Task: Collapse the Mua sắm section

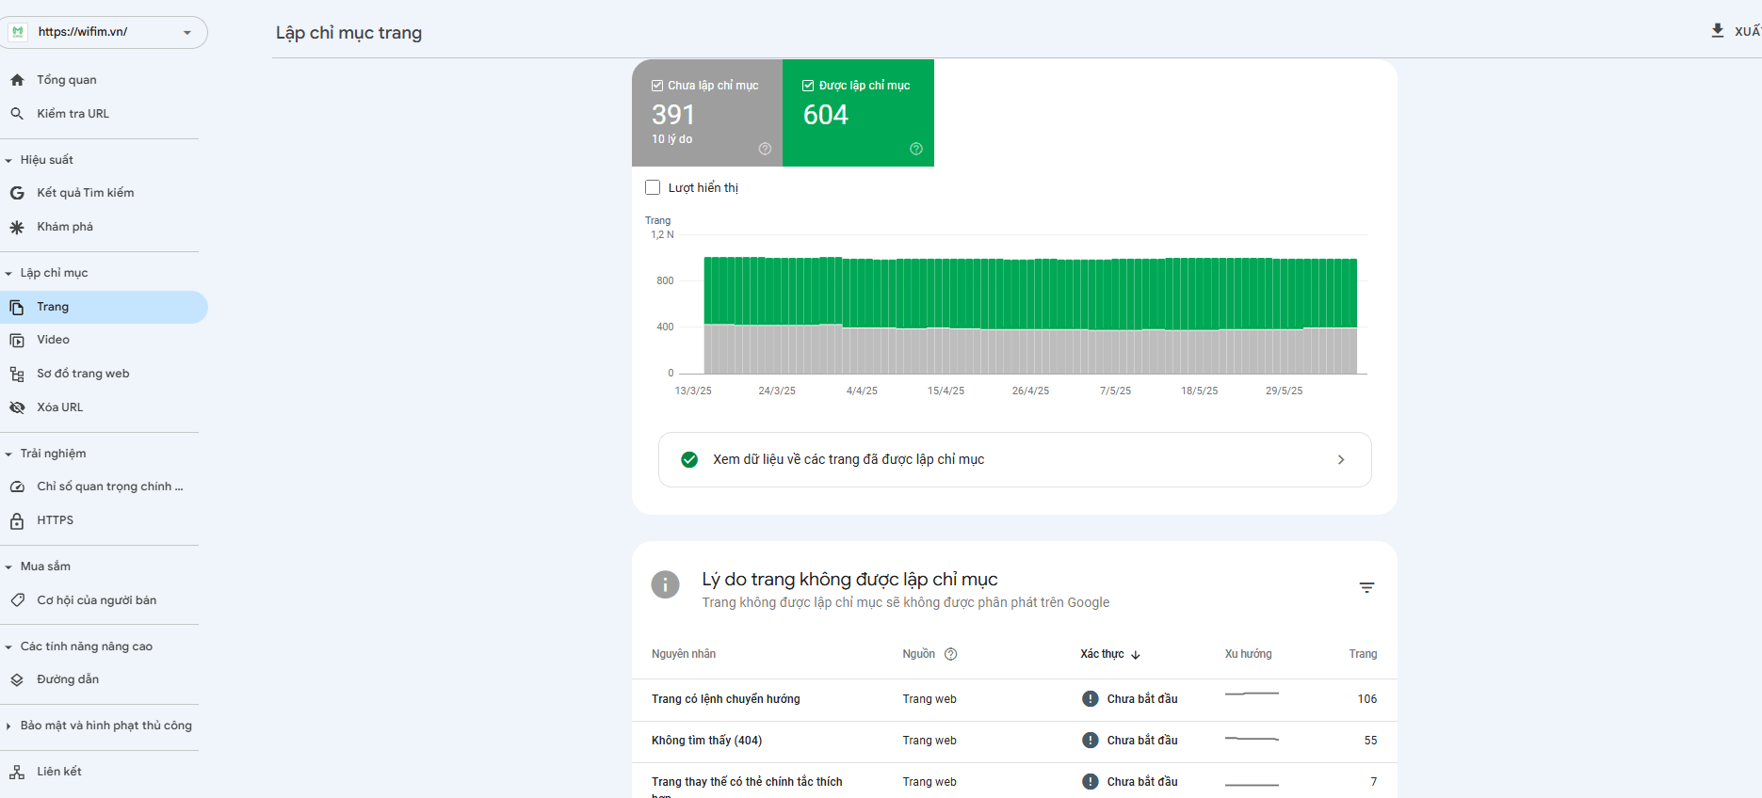Action: (x=8, y=567)
